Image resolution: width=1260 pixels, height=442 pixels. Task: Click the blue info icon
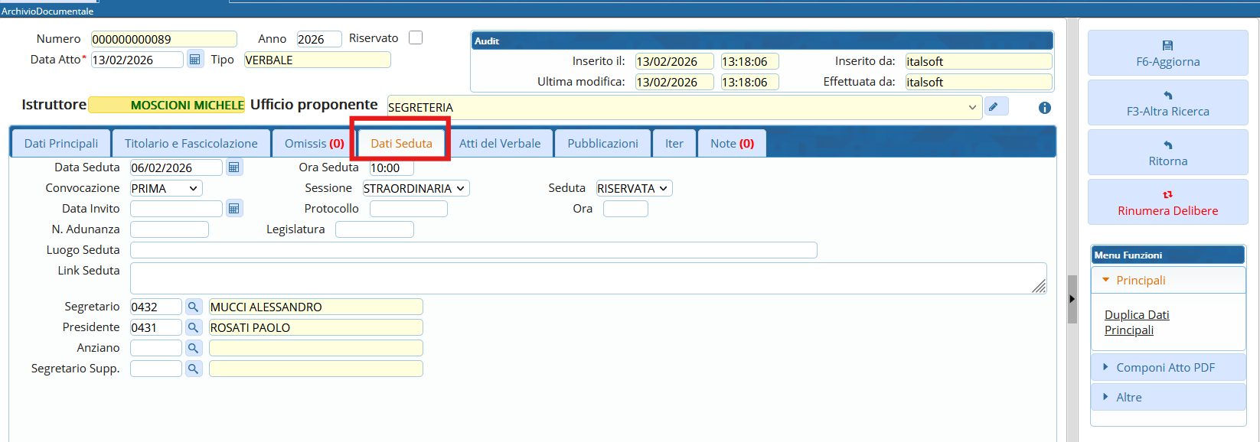click(1044, 108)
